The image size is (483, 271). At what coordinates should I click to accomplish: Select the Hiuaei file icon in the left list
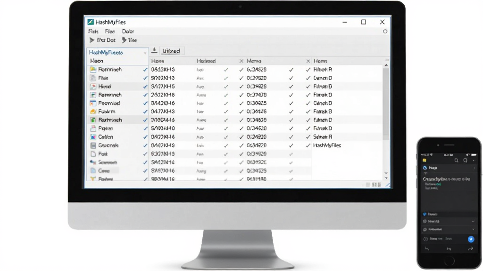pos(93,87)
